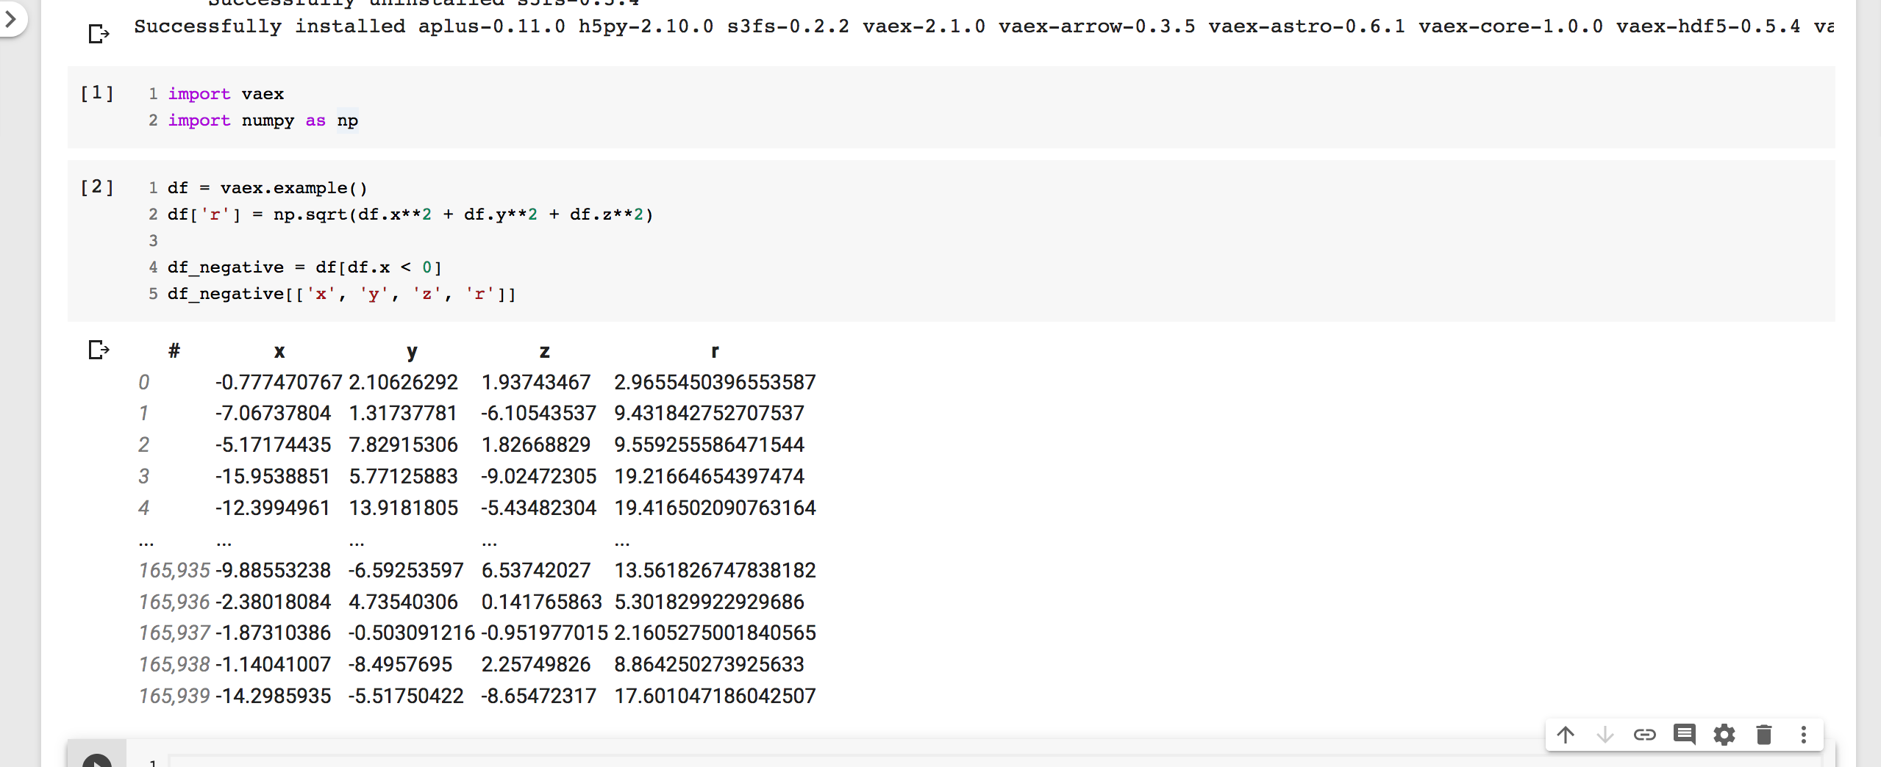Expand the left sidebar chevron
This screenshot has height=767, width=1881.
10,18
